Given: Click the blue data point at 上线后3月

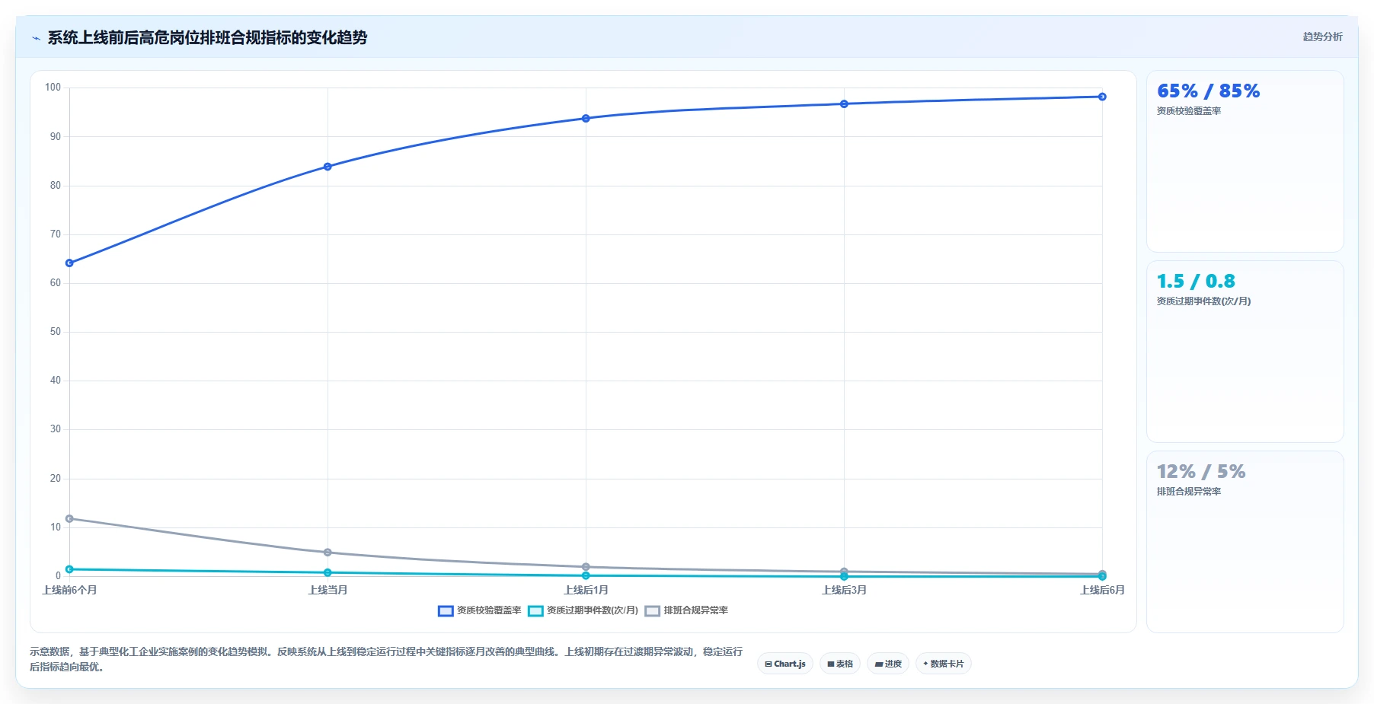Looking at the screenshot, I should pos(844,104).
